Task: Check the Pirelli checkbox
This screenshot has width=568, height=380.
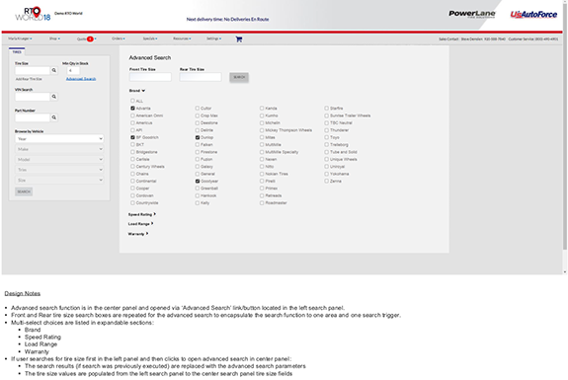Action: point(262,181)
